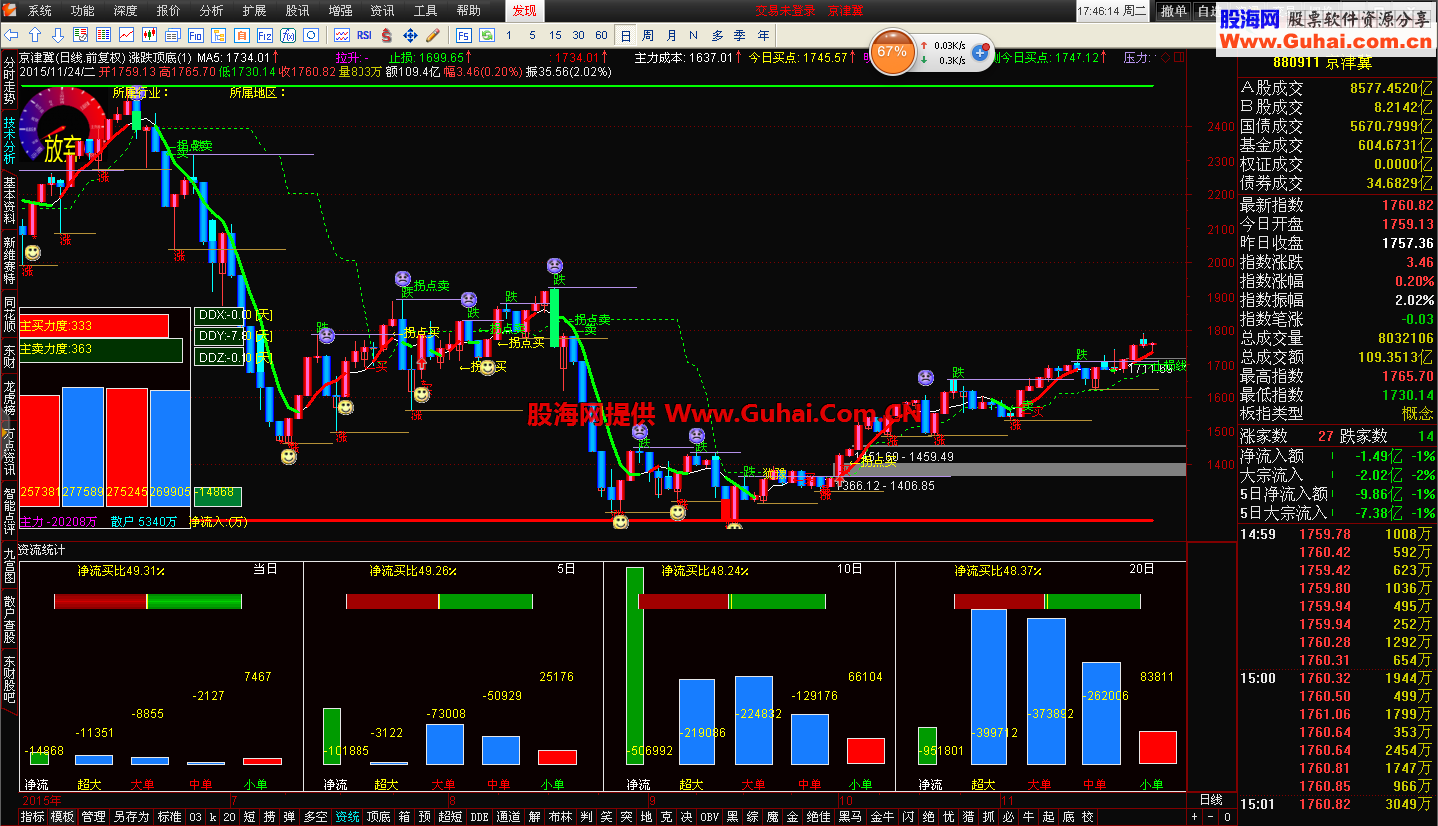Viewport: 1438px width, 826px height.
Task: Open the 基本资料 side tab
Action: pyautogui.click(x=9, y=200)
